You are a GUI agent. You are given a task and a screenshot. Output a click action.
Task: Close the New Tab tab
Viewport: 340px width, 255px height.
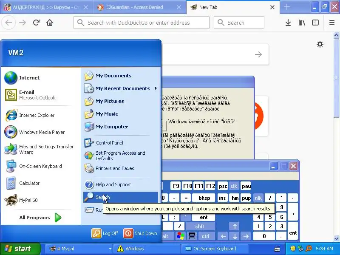pyautogui.click(x=272, y=7)
